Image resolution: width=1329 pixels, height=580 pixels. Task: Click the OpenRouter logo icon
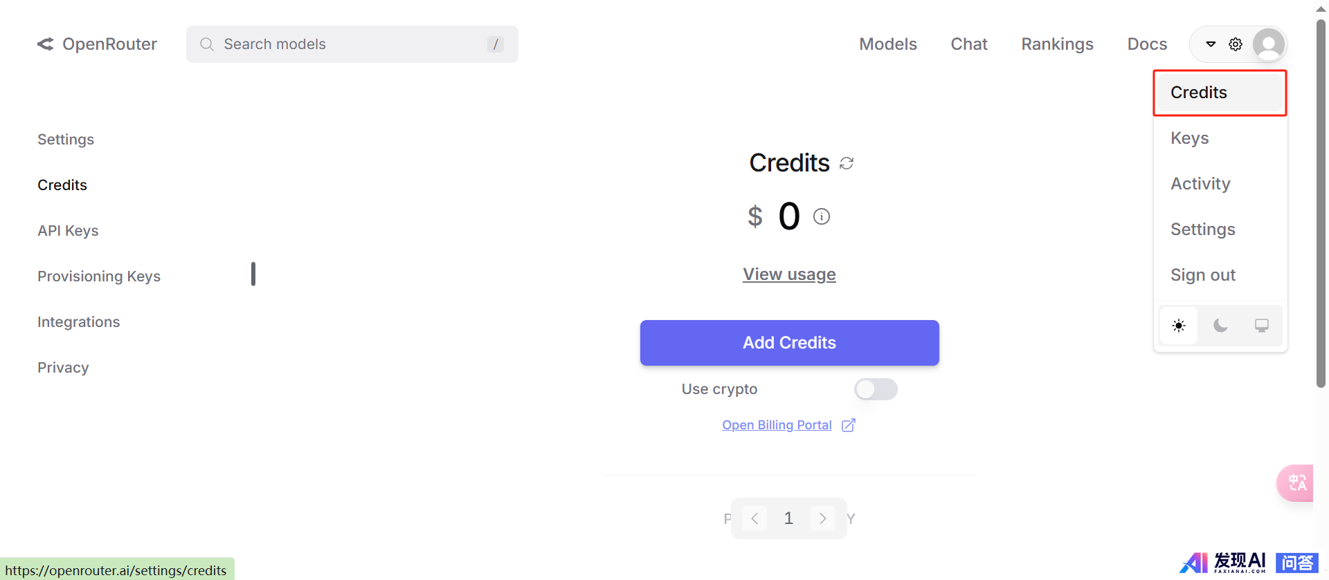pyautogui.click(x=46, y=44)
